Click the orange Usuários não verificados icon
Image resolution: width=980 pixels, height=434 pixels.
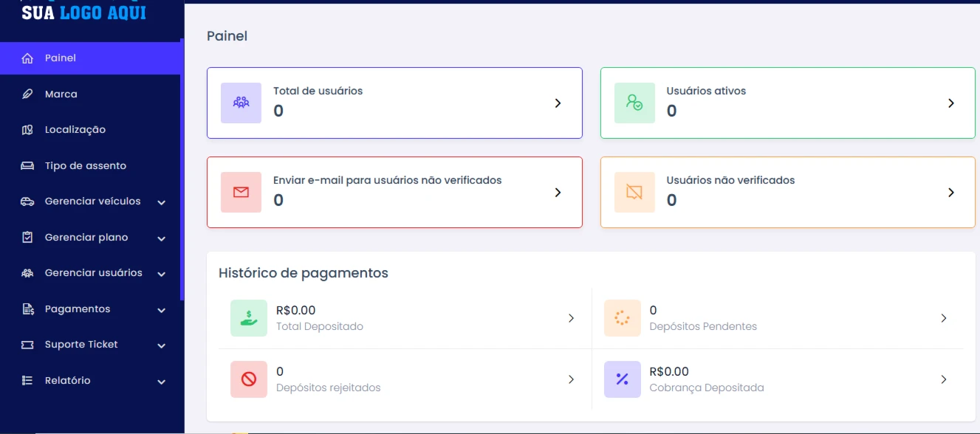pyautogui.click(x=634, y=192)
